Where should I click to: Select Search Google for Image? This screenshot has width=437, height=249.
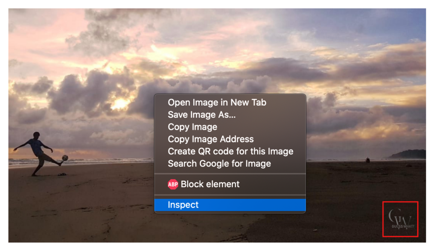(x=219, y=163)
